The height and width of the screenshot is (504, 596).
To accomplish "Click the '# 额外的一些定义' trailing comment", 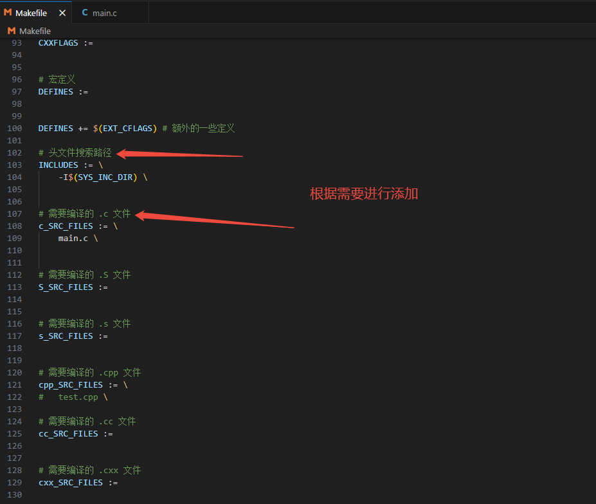I will (x=199, y=129).
